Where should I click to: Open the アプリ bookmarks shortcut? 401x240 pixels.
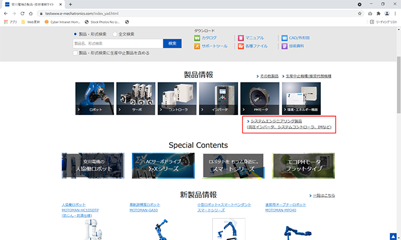coord(11,22)
